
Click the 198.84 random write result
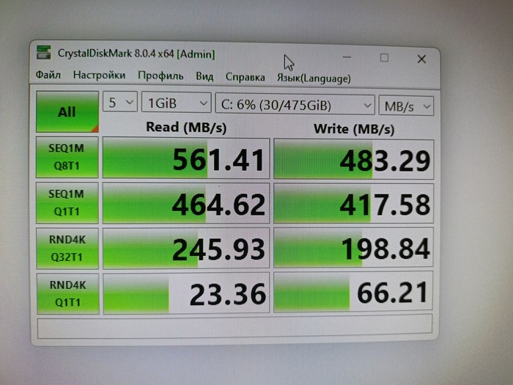tap(353, 248)
